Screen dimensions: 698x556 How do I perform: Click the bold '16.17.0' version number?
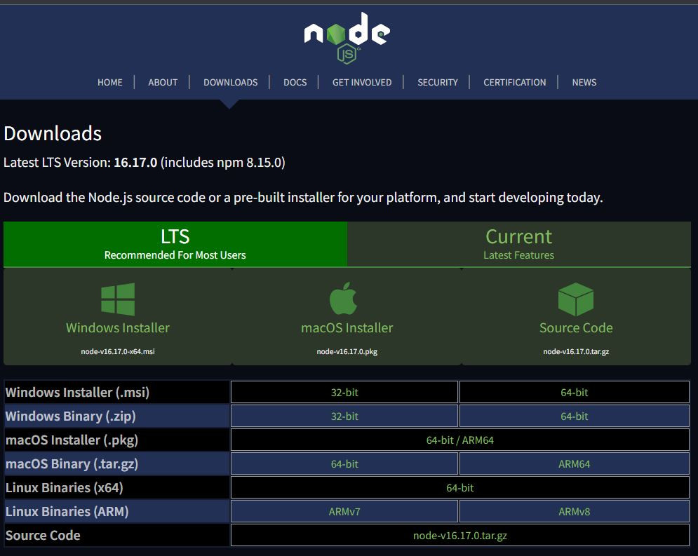(135, 163)
